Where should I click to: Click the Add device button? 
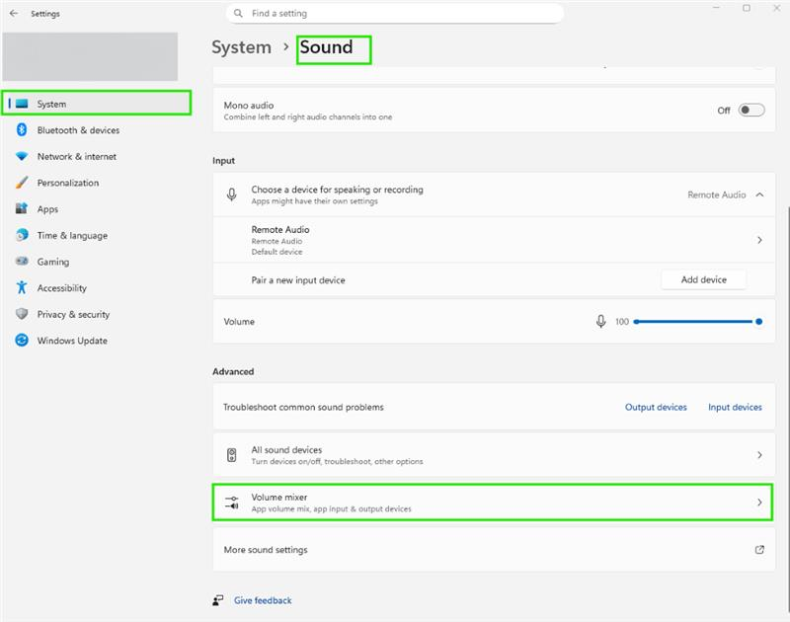tap(703, 280)
